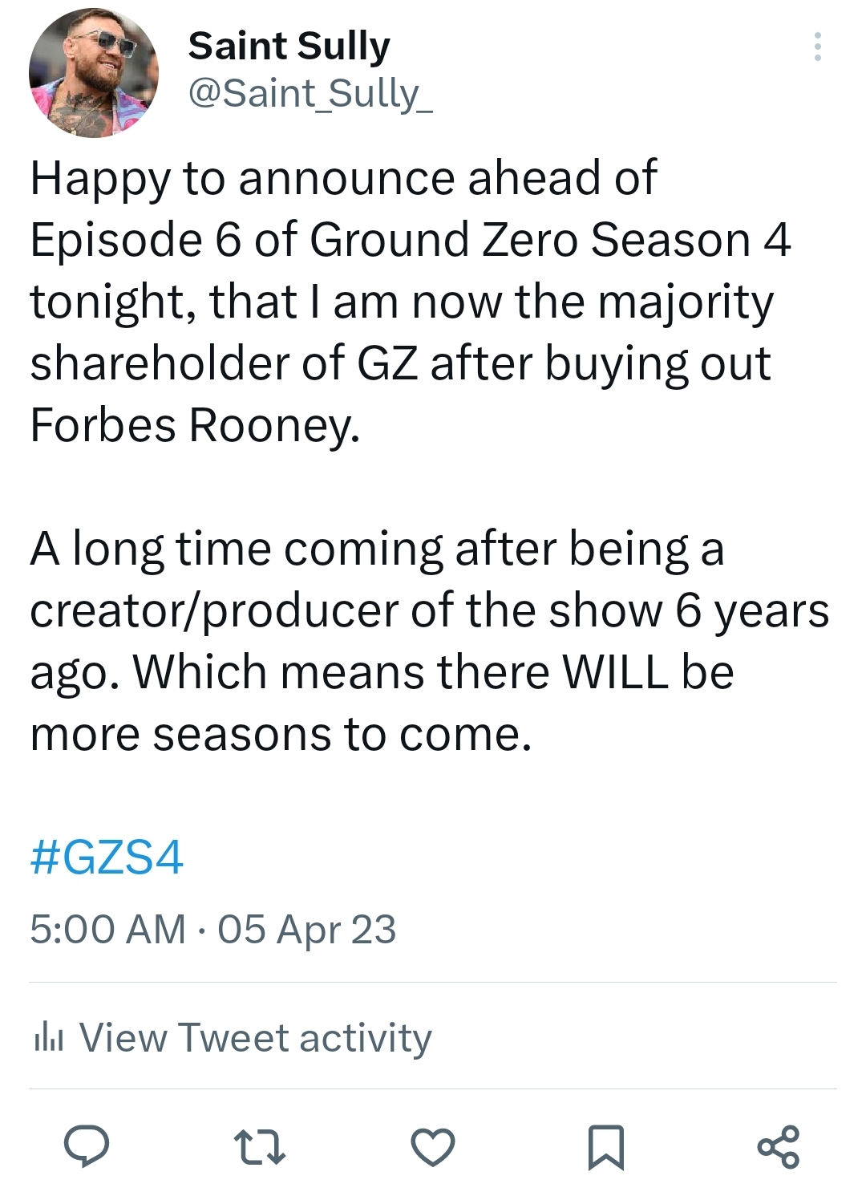Retweet this post using the arrows icon

(x=259, y=1147)
